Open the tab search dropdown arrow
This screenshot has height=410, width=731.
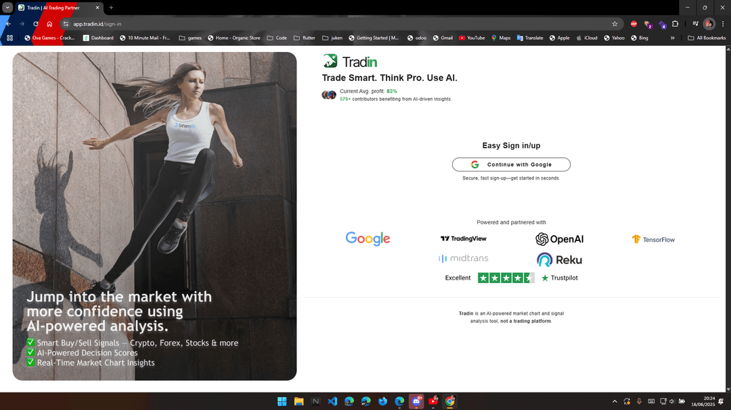[7, 7]
